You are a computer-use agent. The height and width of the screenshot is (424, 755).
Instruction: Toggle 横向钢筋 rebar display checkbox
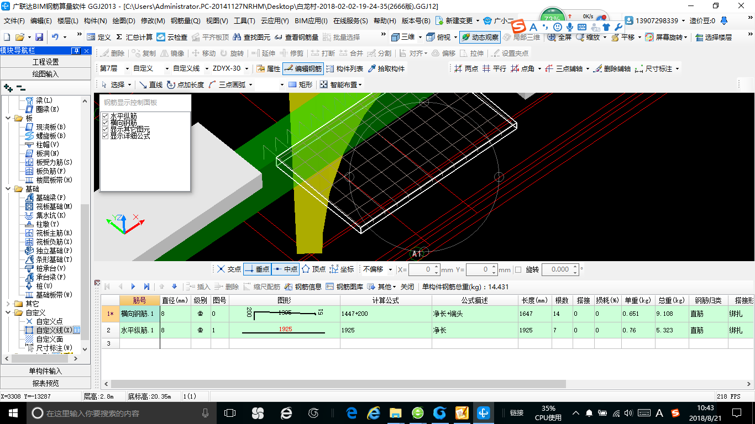(x=105, y=123)
